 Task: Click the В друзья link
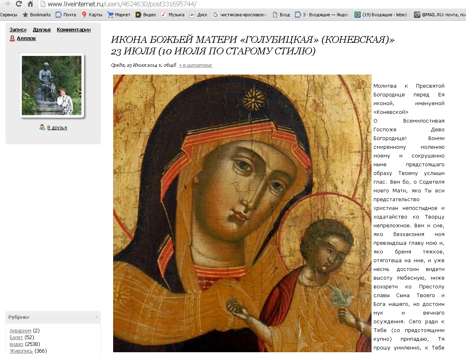(57, 127)
